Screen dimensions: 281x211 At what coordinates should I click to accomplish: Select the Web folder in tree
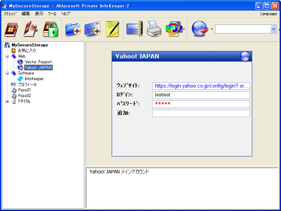click(x=22, y=56)
